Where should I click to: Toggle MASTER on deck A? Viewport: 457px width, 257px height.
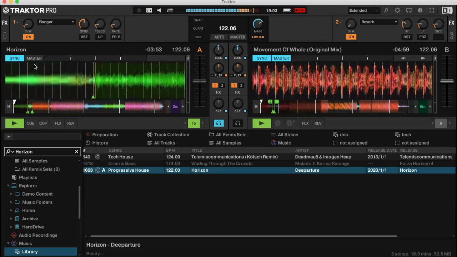(34, 58)
